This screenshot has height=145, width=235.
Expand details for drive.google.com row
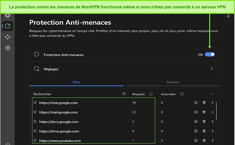(x=213, y=131)
